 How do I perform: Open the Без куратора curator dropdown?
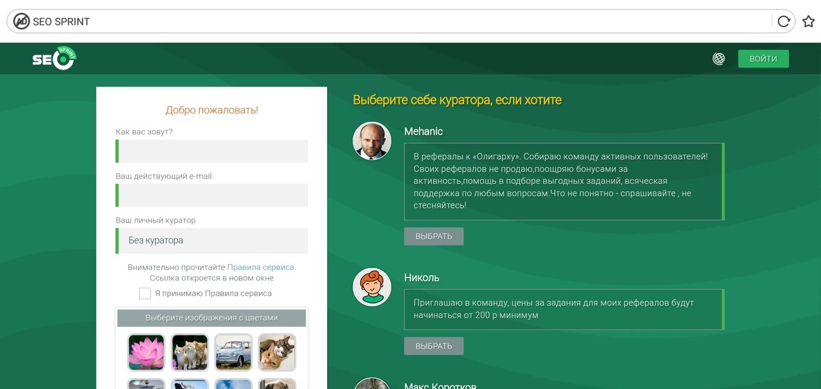pyautogui.click(x=211, y=241)
